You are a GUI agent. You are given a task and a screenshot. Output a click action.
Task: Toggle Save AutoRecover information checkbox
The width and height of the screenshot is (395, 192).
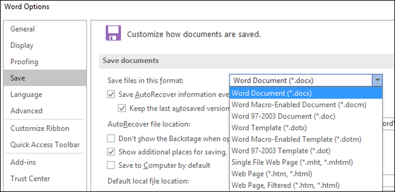pos(111,95)
